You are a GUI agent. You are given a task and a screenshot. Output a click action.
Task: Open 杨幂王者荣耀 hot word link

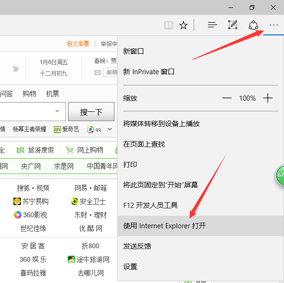click(x=29, y=129)
